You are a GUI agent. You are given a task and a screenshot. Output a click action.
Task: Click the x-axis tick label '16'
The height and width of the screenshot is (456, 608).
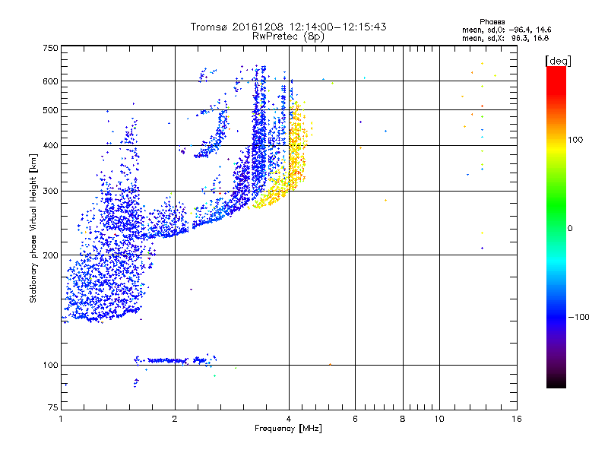click(517, 419)
